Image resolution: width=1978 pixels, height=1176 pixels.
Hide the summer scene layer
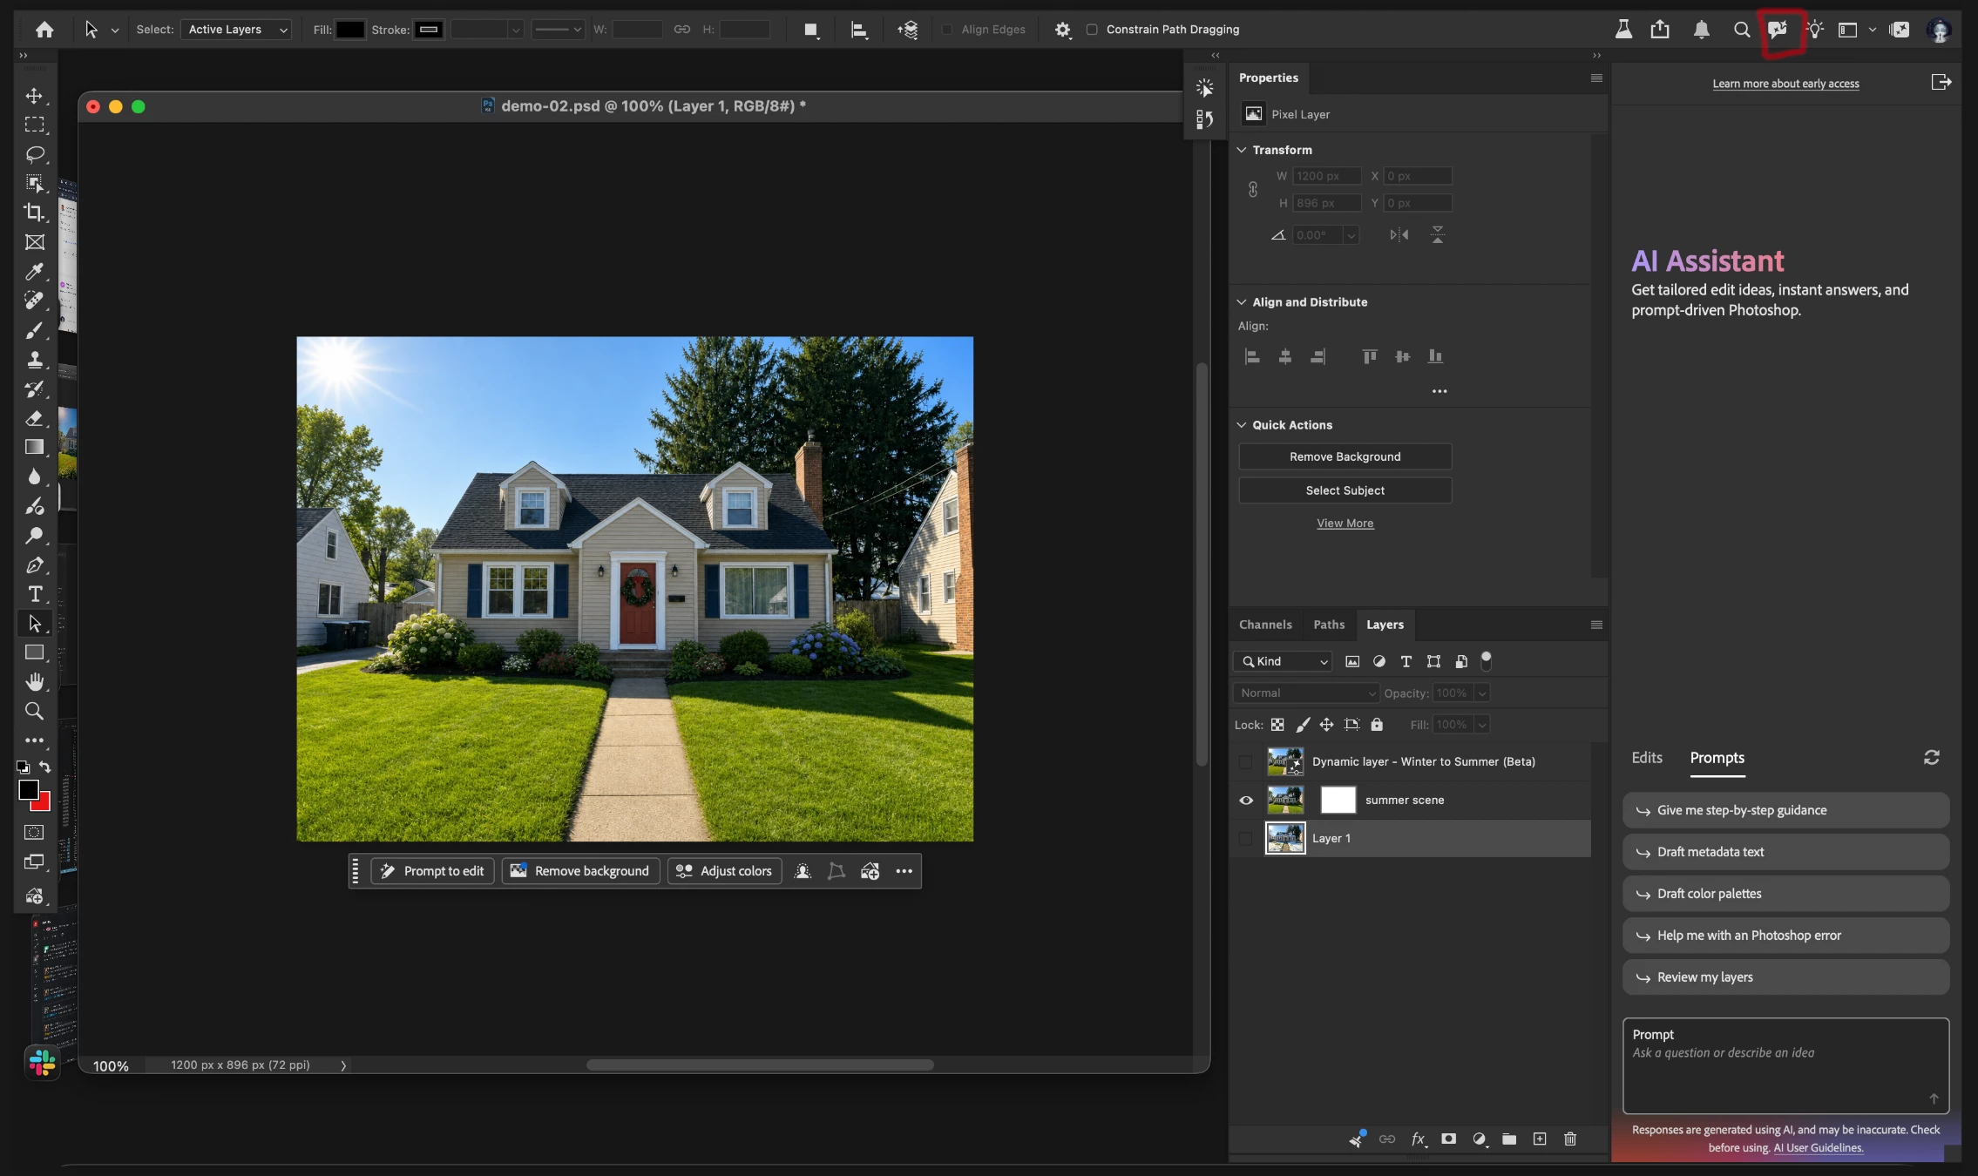tap(1246, 800)
